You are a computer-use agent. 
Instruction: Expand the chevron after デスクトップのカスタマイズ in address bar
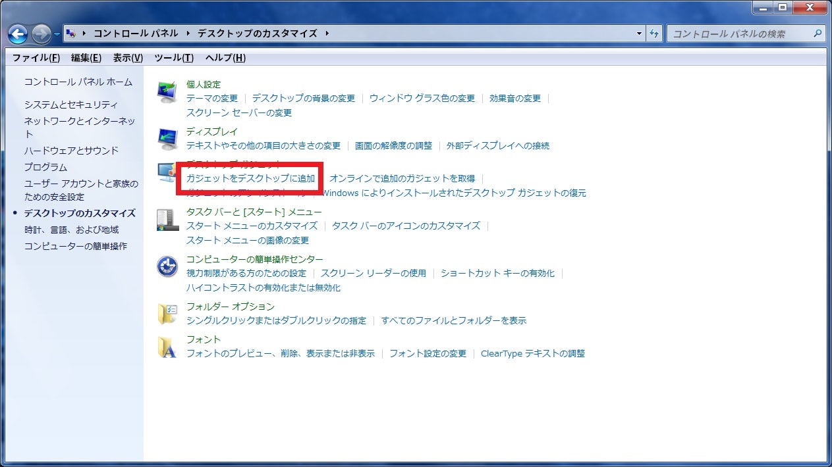click(x=327, y=34)
